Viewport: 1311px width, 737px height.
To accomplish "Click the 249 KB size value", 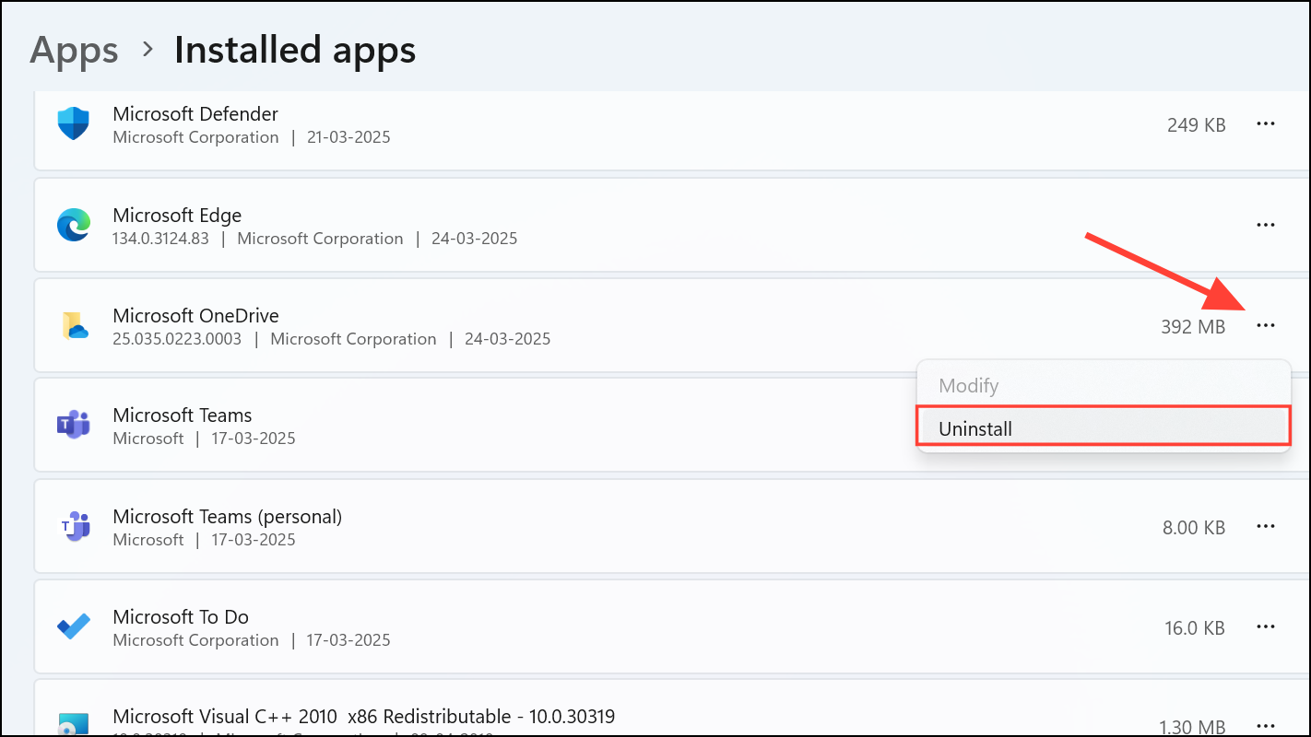I will point(1196,124).
